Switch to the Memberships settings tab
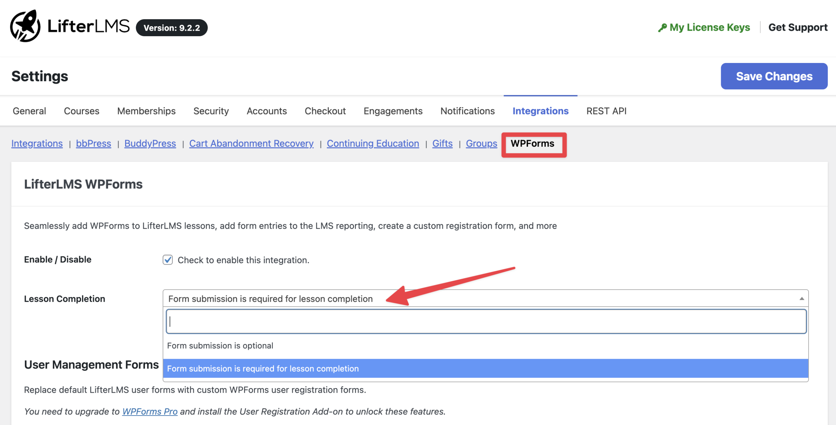Viewport: 836px width, 425px height. pos(146,111)
